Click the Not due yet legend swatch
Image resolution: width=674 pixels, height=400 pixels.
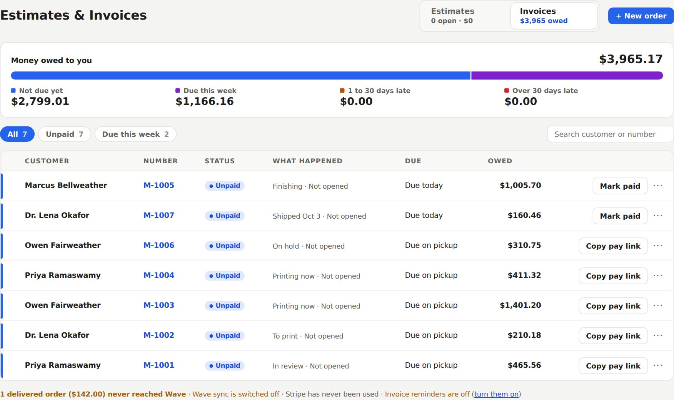13,91
